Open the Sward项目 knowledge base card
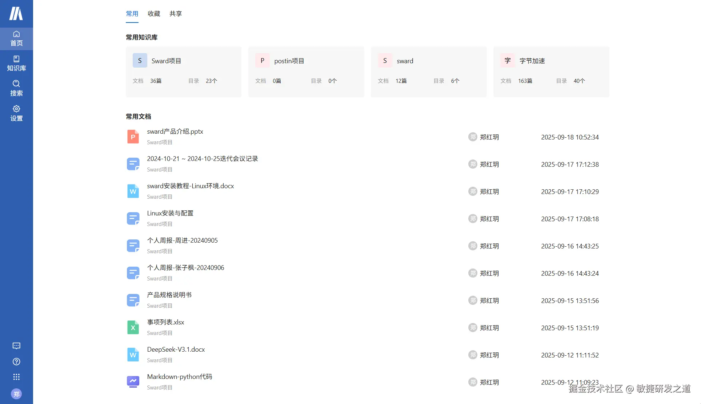701x404 pixels. tap(184, 72)
